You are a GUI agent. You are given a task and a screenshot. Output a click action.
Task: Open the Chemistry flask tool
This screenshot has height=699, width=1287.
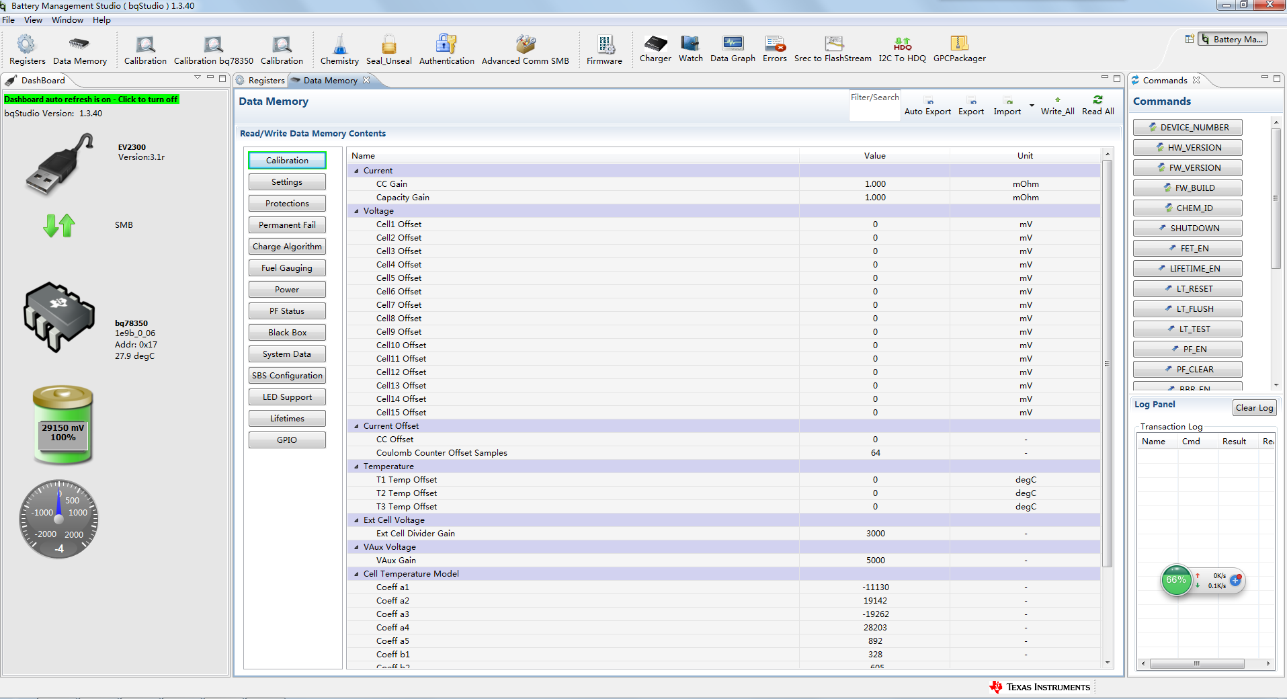[x=339, y=46]
